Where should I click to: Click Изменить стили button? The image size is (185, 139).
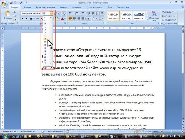154,16
